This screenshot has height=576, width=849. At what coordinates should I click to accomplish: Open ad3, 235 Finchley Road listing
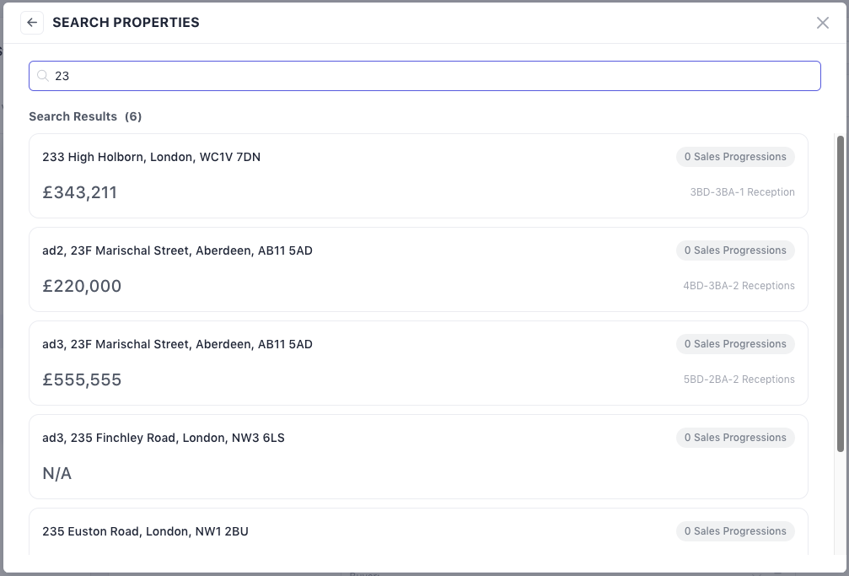pyautogui.click(x=164, y=438)
